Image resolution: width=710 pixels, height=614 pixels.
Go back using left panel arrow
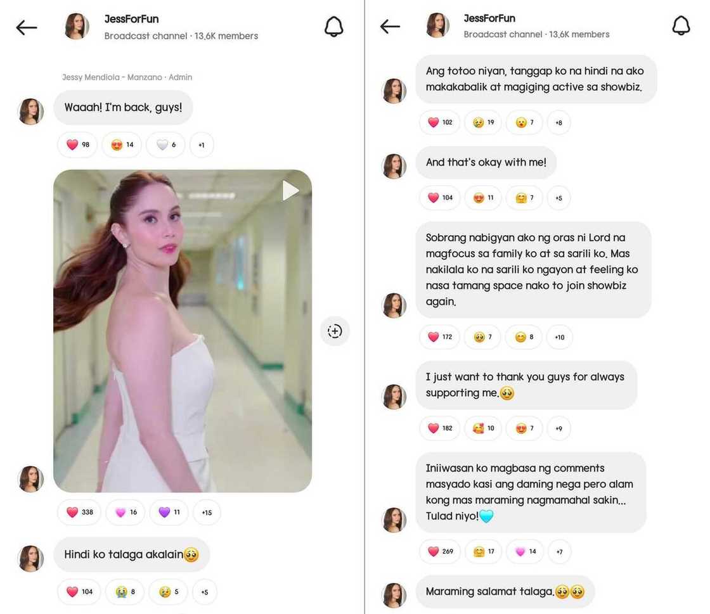[27, 27]
